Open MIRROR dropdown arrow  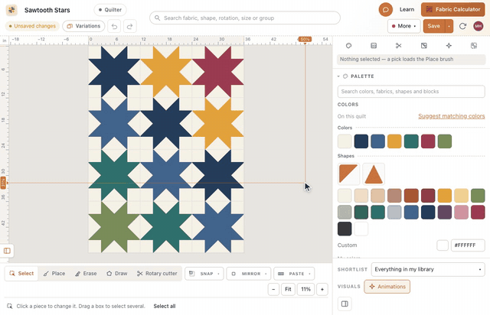click(266, 274)
